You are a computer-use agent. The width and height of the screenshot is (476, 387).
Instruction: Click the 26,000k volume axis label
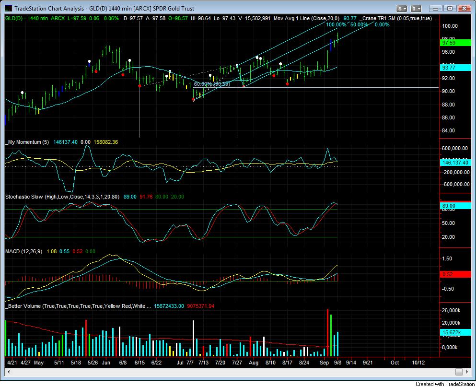click(x=451, y=310)
